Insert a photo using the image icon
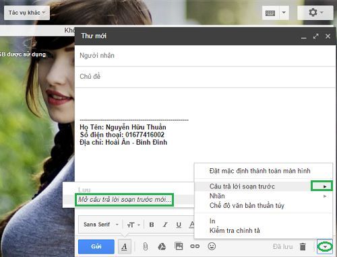The width and height of the screenshot is (337, 257). [179, 246]
